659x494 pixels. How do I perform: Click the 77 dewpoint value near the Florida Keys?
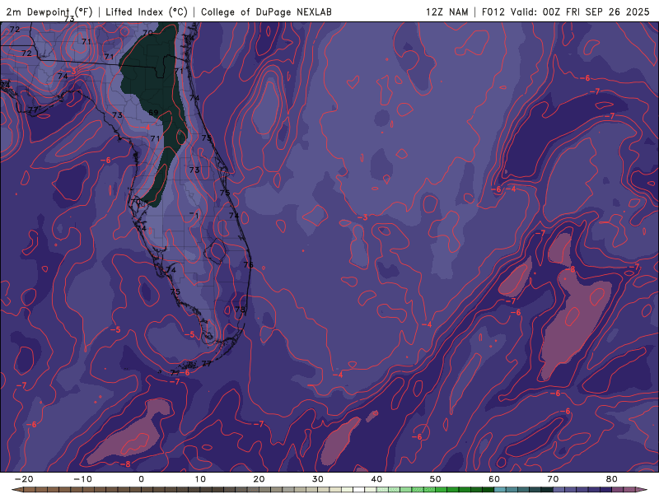[x=207, y=363]
